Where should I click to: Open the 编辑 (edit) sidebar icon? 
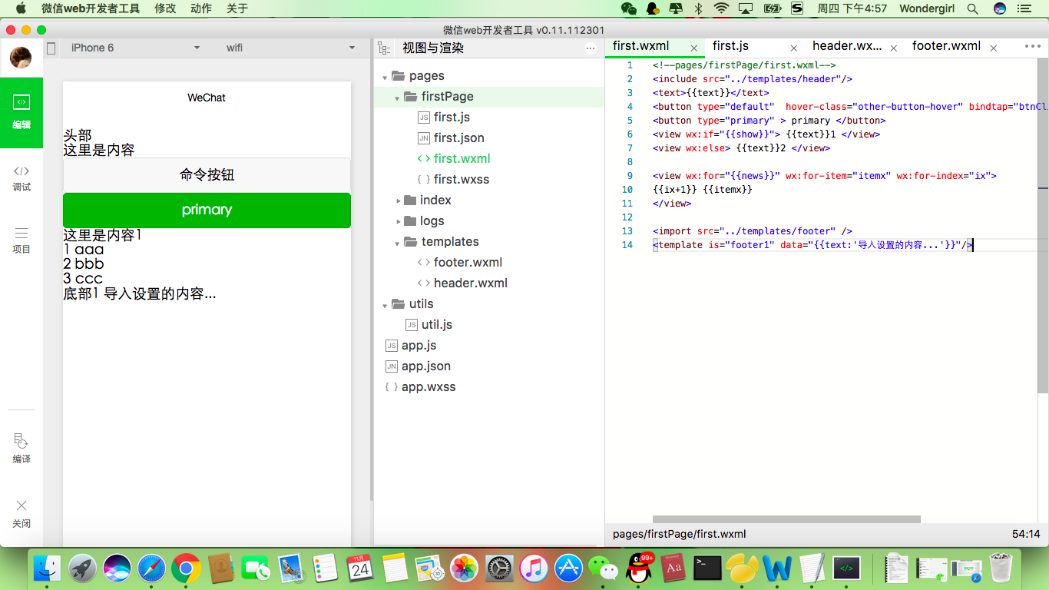click(x=22, y=112)
